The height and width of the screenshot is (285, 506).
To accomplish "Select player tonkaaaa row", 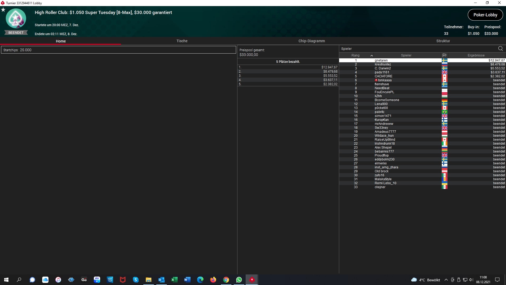I will pyautogui.click(x=385, y=80).
